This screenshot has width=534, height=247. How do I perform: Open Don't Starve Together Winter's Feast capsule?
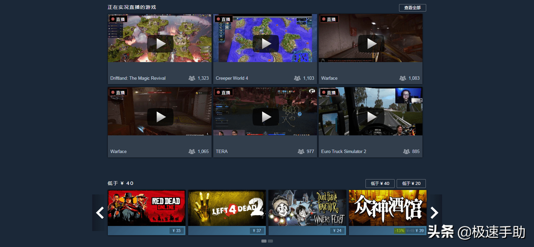307,208
